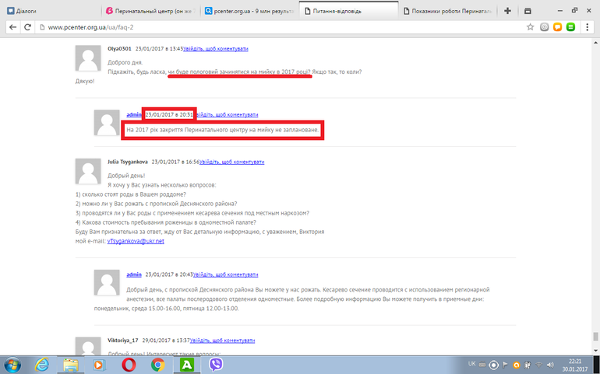Open Google Chrome from the taskbar
600x374 pixels.
pyautogui.click(x=157, y=363)
